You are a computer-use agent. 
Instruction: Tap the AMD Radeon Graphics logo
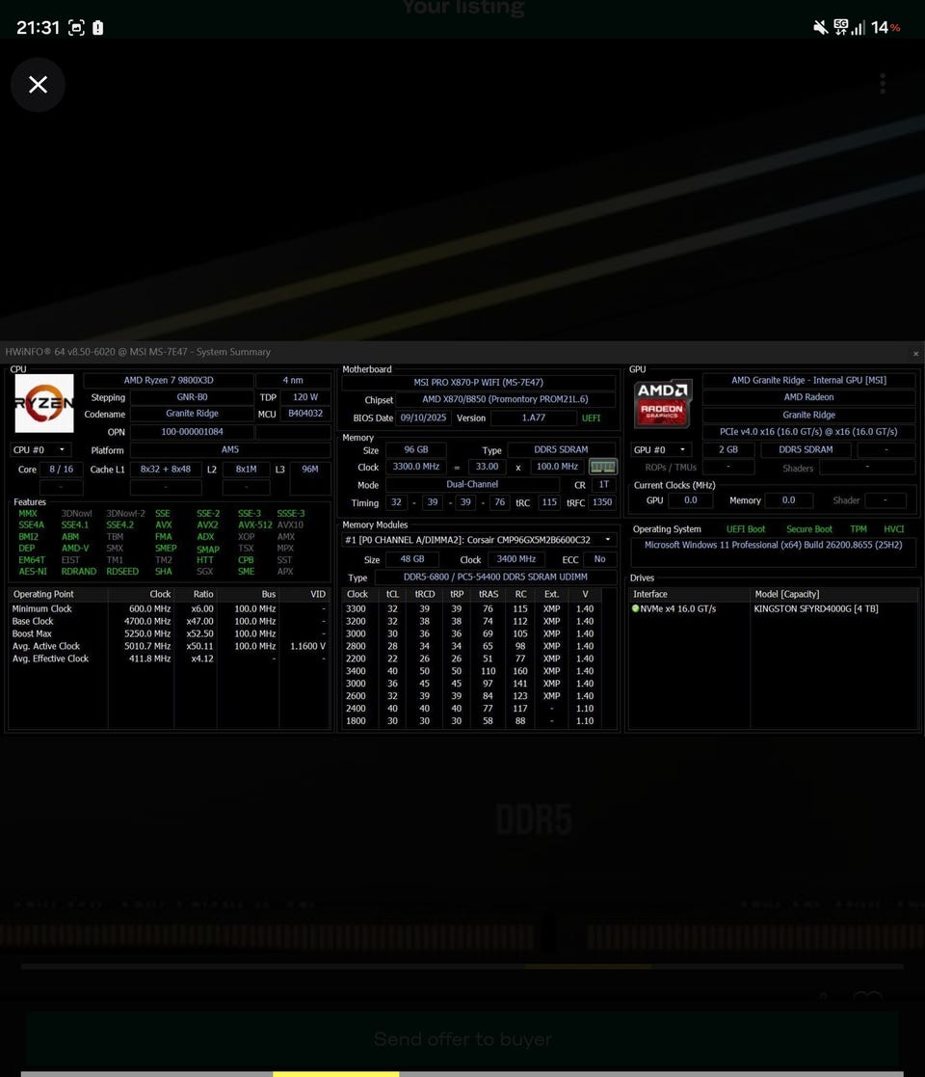pyautogui.click(x=662, y=403)
